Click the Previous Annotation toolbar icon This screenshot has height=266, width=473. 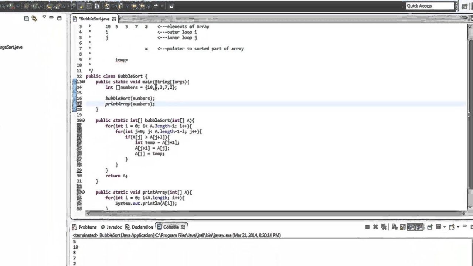point(120,6)
